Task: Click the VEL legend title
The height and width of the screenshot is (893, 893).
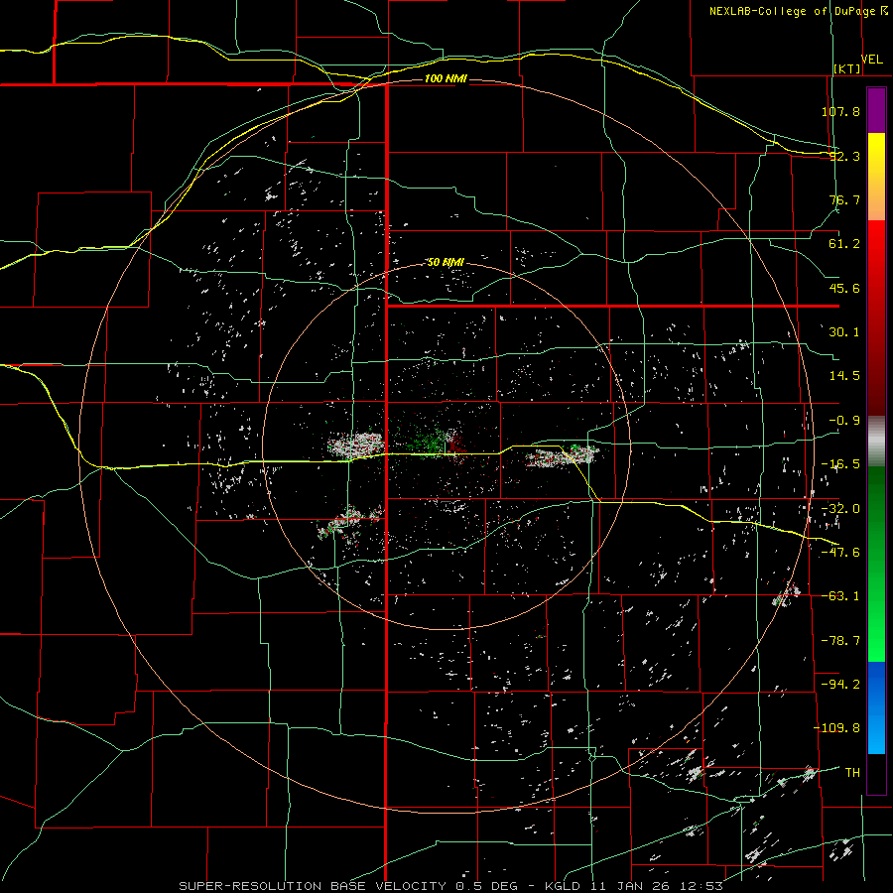Action: [871, 60]
